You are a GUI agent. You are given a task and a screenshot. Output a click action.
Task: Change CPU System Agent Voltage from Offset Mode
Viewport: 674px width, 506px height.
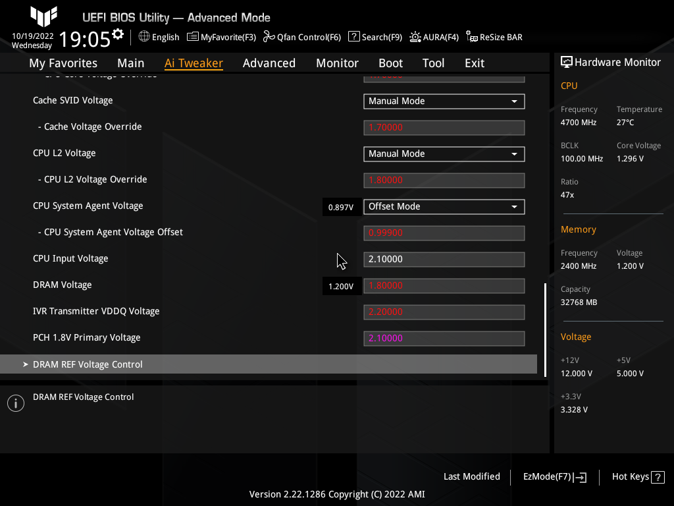[444, 206]
